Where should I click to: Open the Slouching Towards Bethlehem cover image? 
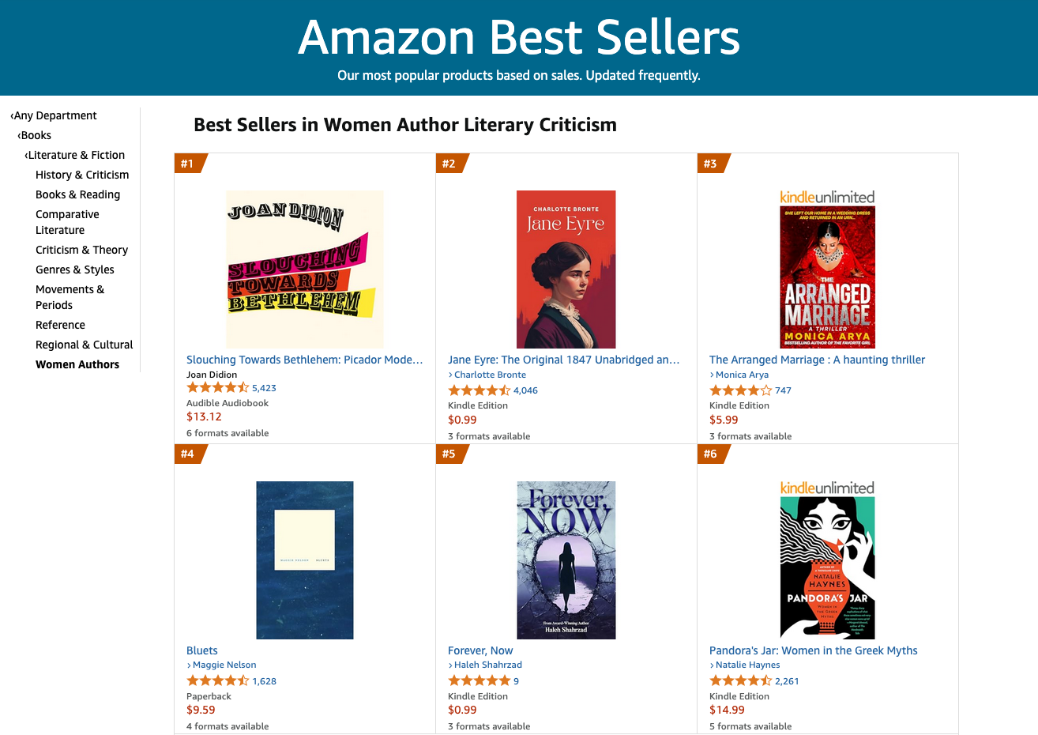point(305,269)
